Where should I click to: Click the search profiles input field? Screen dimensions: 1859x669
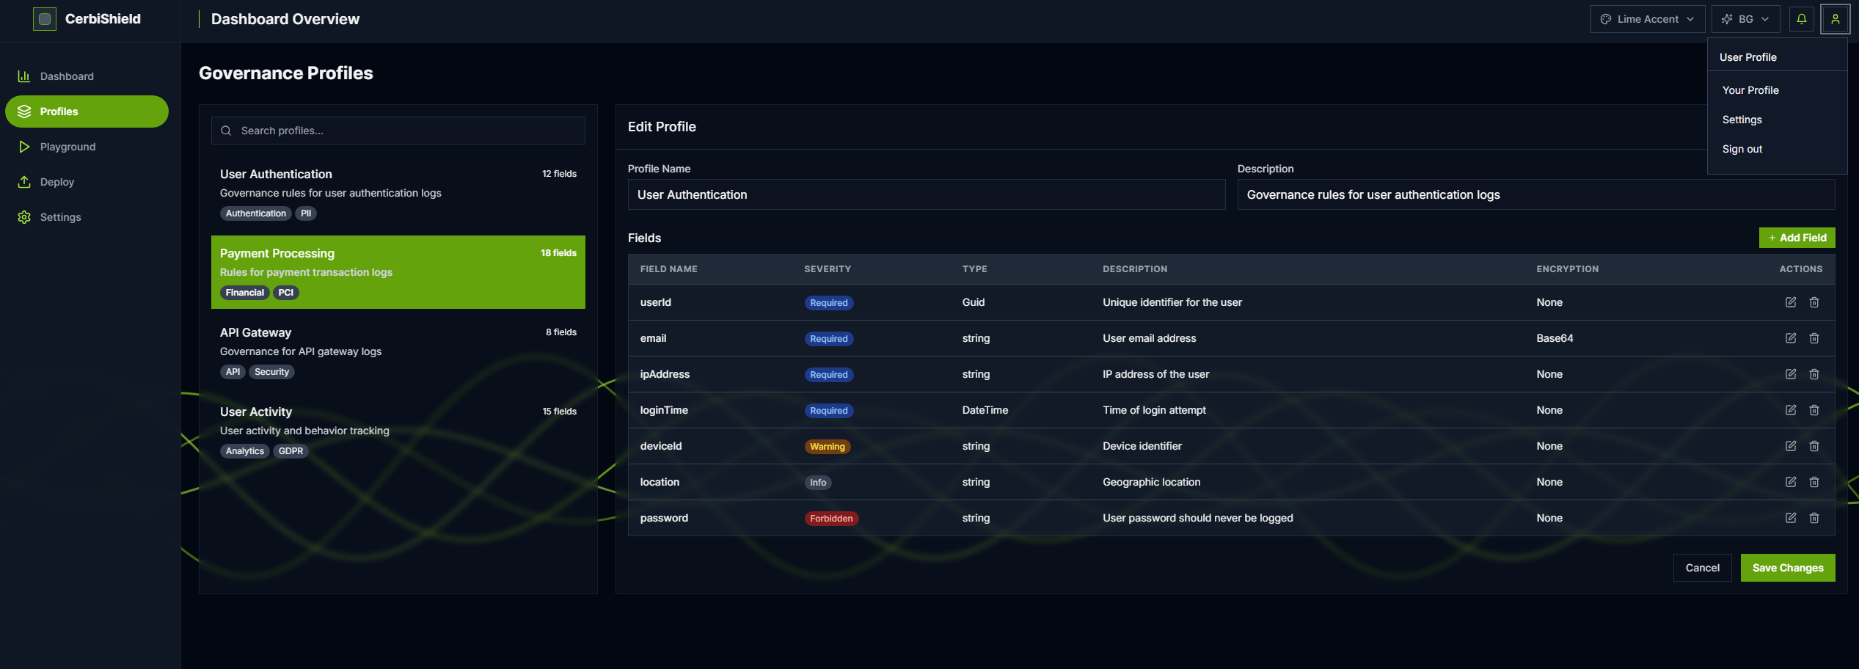398,131
